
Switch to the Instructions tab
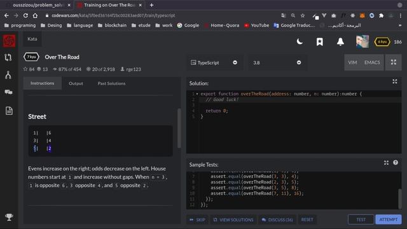(x=43, y=83)
